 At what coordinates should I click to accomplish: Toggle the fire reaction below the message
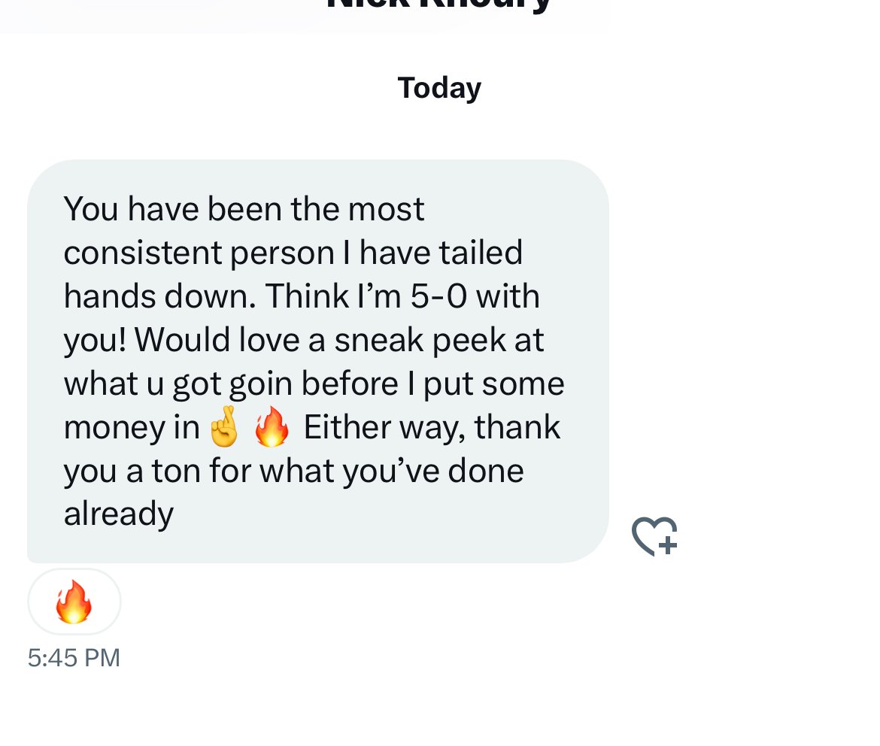pyautogui.click(x=74, y=602)
